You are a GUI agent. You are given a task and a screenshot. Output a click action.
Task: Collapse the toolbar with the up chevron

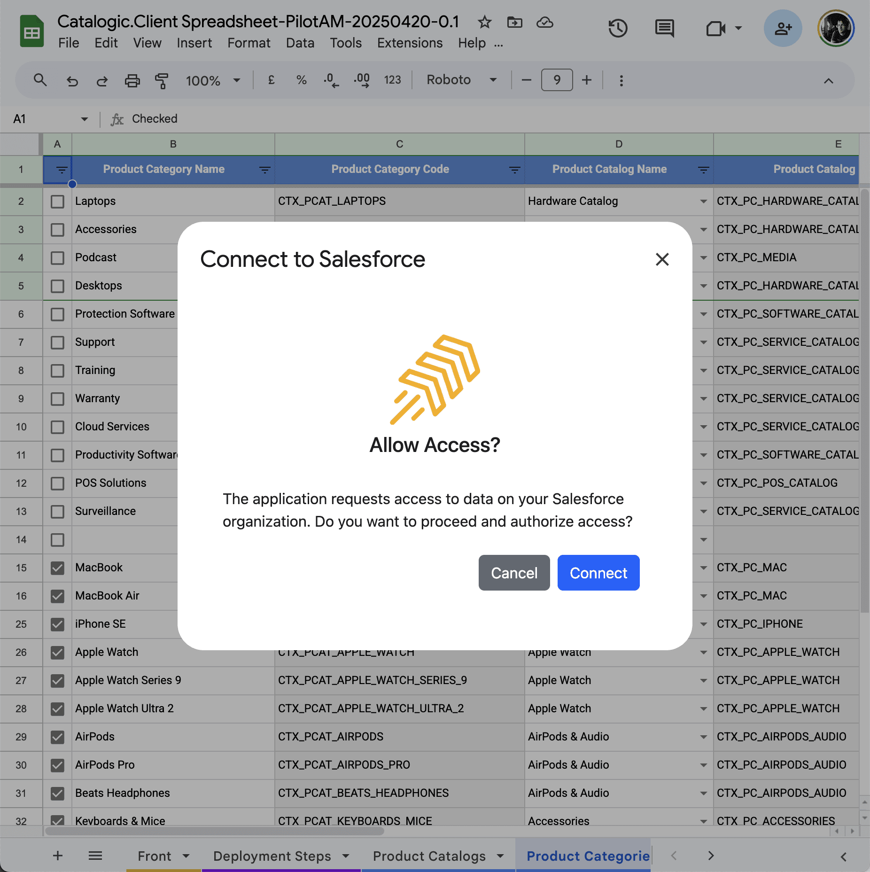(828, 81)
